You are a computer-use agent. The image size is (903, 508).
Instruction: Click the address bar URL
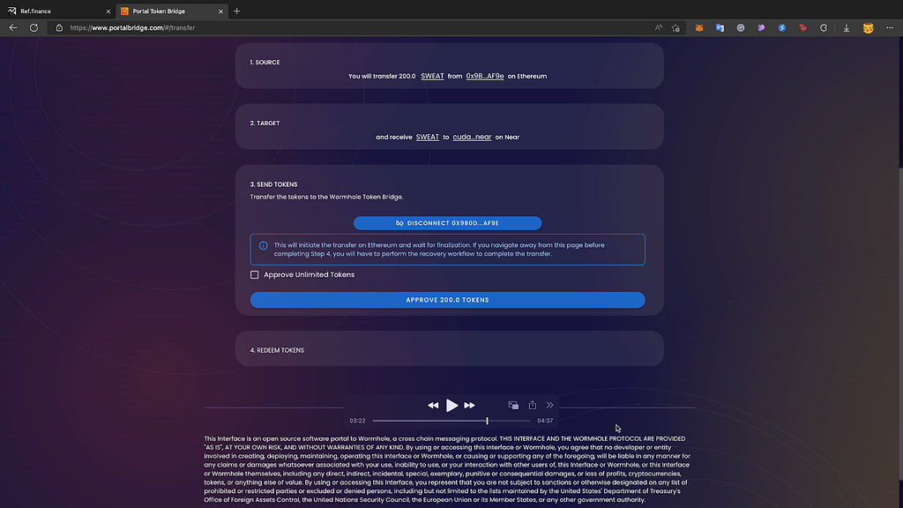[132, 27]
